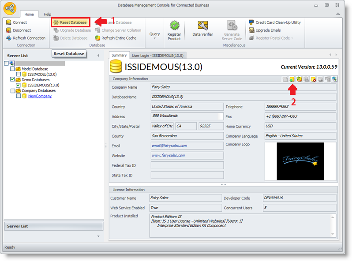Uncheck the Demo Databases checkbox
This screenshot has height=261, width=352.
pyautogui.click(x=12, y=80)
